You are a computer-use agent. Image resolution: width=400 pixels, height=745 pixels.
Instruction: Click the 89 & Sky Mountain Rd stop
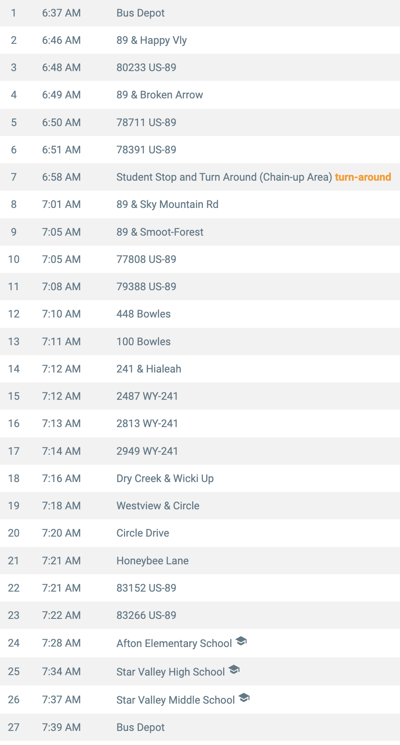[x=200, y=204]
